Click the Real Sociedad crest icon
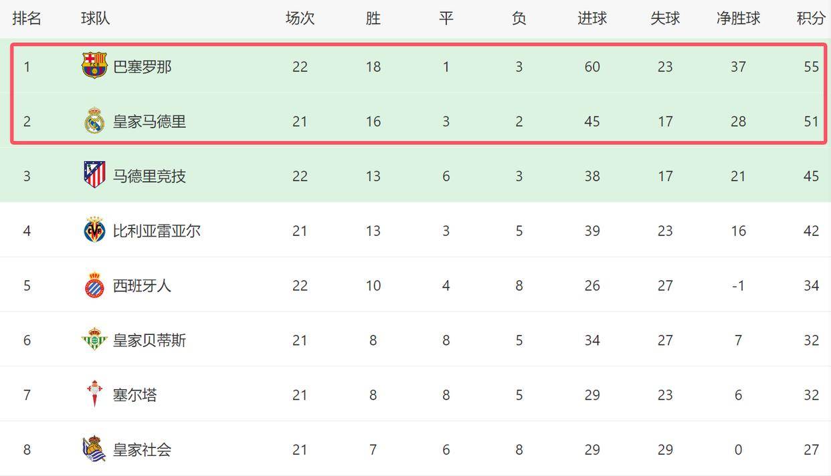 click(94, 449)
